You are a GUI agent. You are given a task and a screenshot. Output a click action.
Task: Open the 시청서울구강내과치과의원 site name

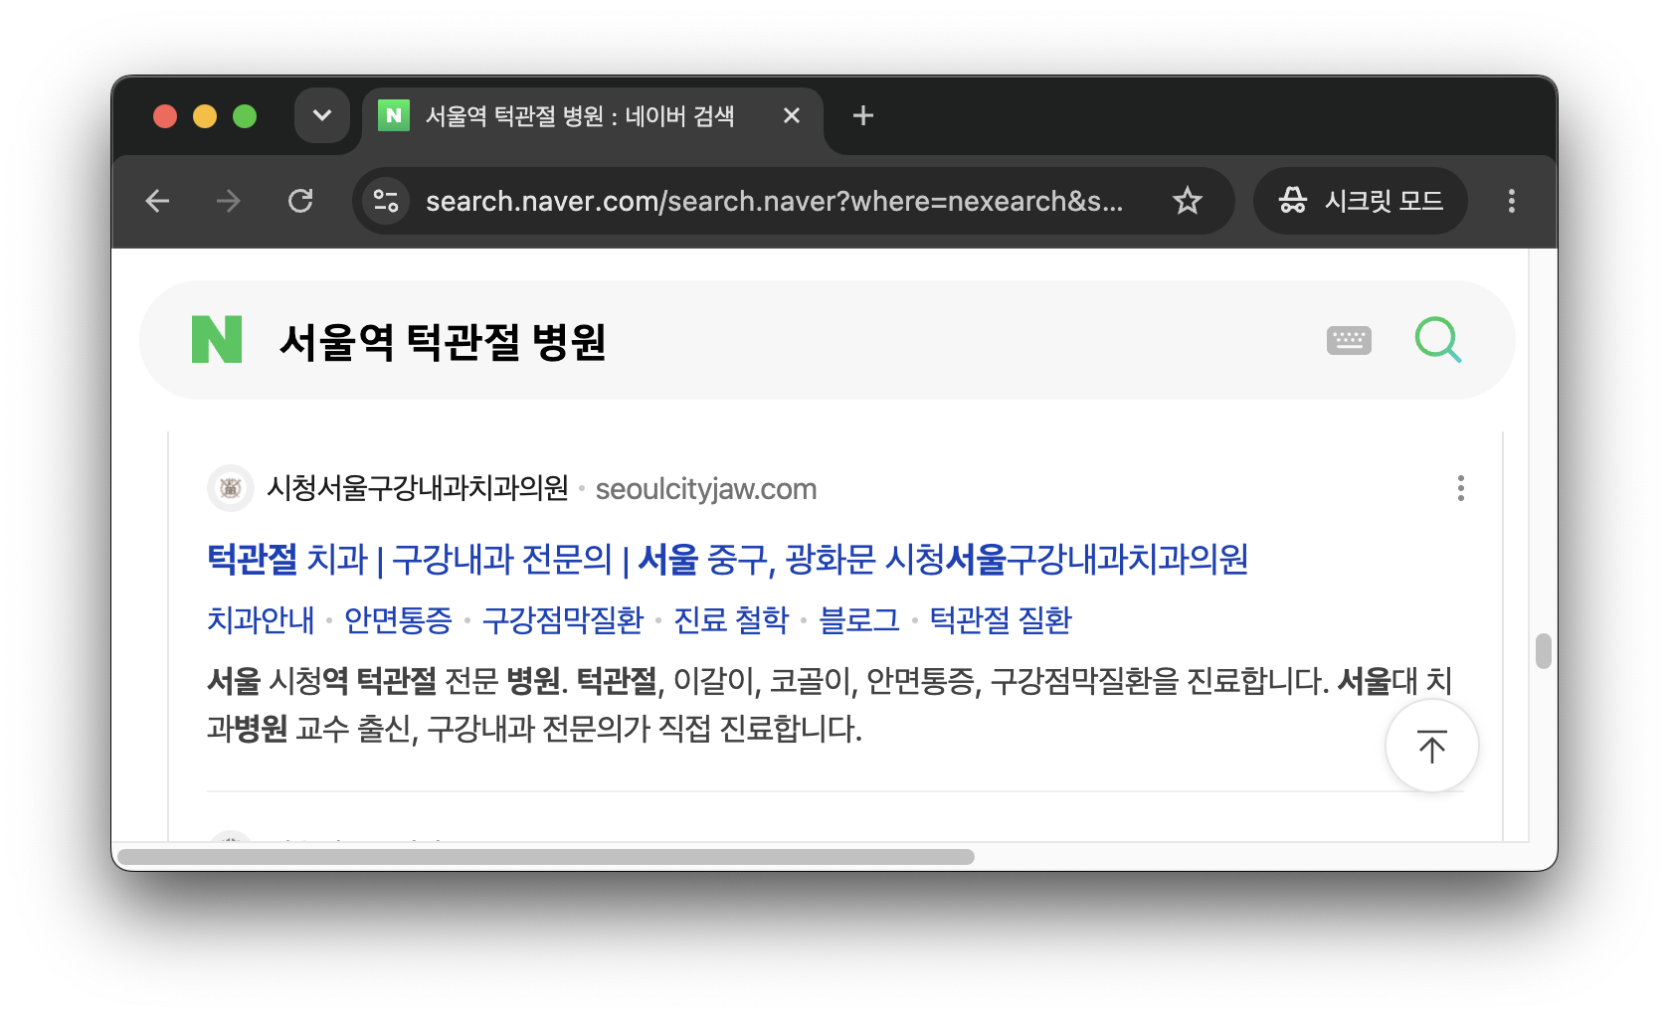(x=418, y=488)
